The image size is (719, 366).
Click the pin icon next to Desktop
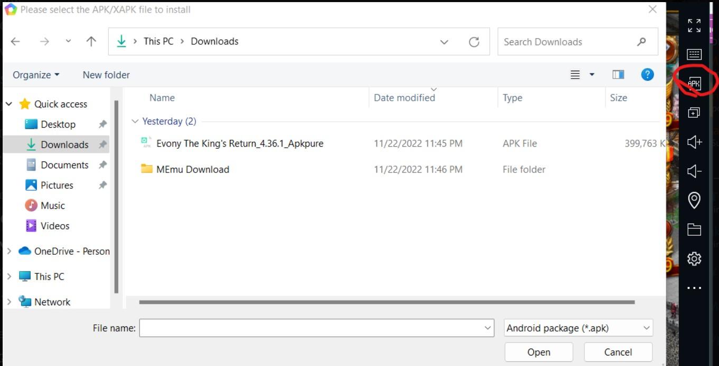tap(102, 124)
